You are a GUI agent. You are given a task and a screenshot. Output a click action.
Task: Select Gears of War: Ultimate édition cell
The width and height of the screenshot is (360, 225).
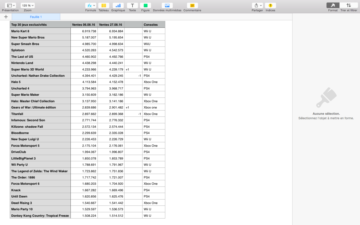(x=40, y=107)
